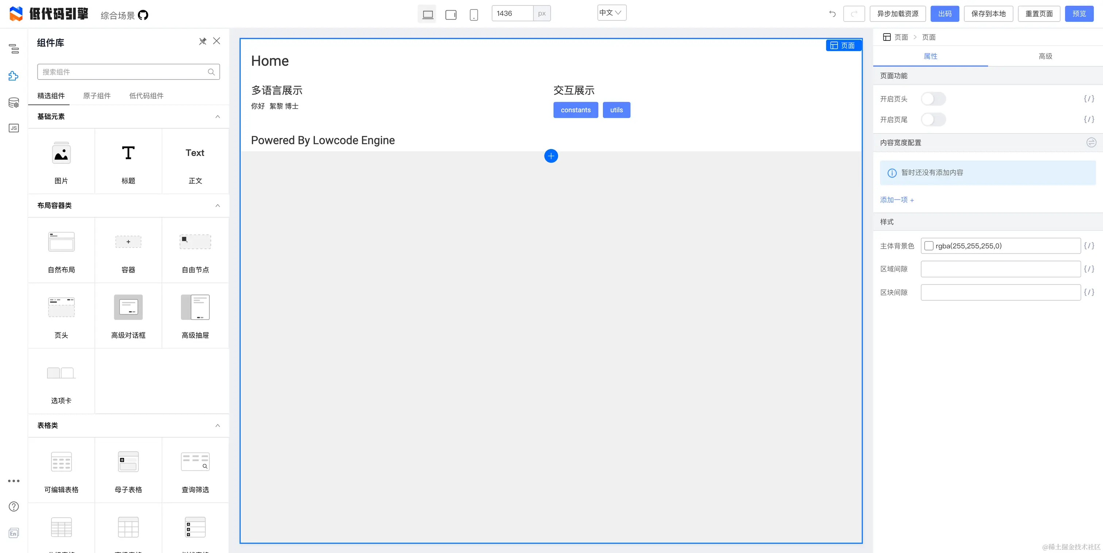
Task: Open the outline tree panel icon
Action: [x=14, y=49]
